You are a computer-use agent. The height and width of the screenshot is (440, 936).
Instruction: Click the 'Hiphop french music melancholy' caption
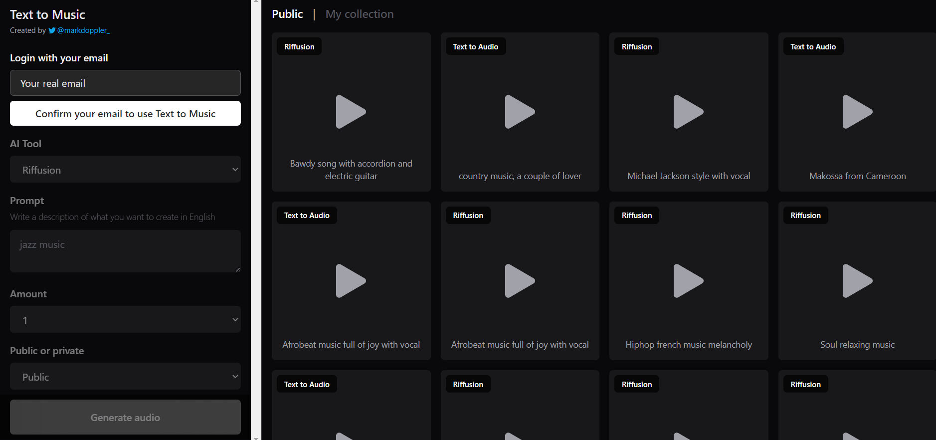pos(689,344)
